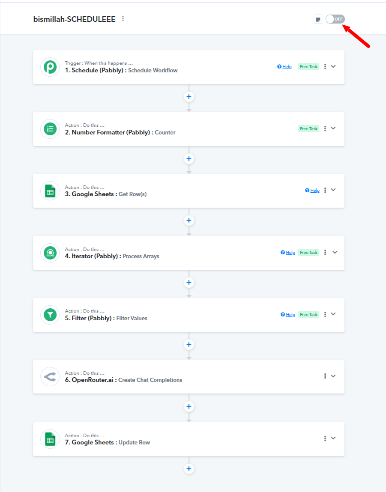Open the workflow title three-dot menu
The image size is (386, 492).
coord(123,19)
